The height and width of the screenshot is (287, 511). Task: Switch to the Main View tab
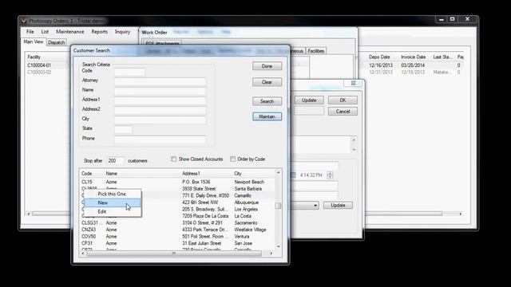(34, 42)
